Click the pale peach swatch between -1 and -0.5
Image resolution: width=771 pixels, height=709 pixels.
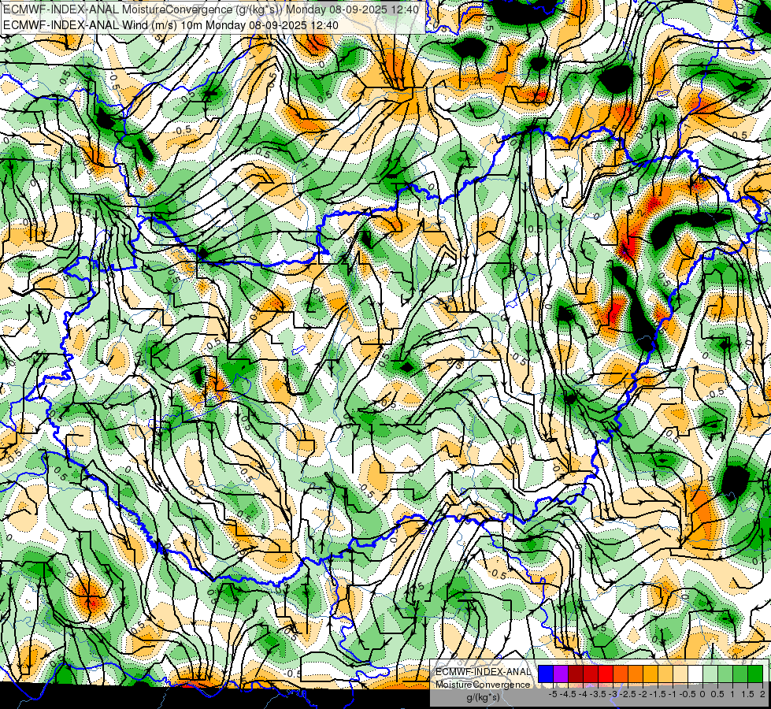click(680, 674)
